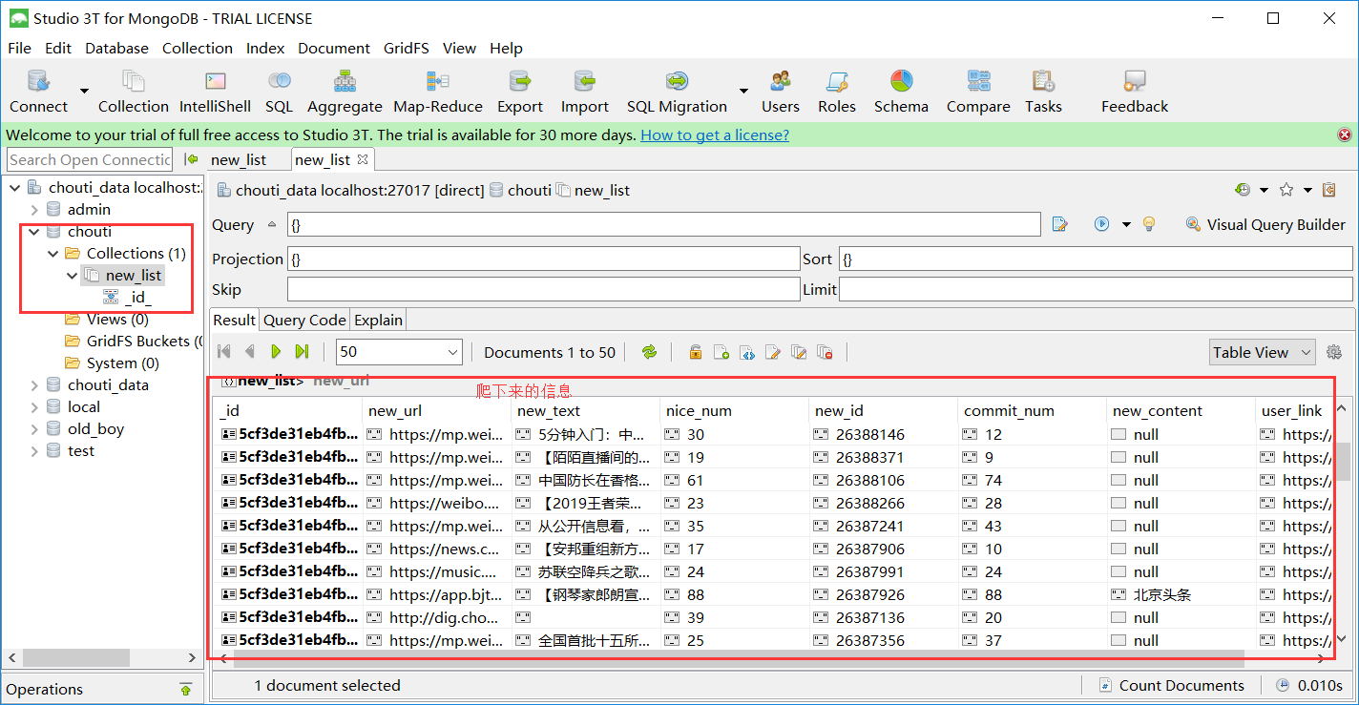Open the File menu
Image resolution: width=1359 pixels, height=705 pixels.
[19, 48]
